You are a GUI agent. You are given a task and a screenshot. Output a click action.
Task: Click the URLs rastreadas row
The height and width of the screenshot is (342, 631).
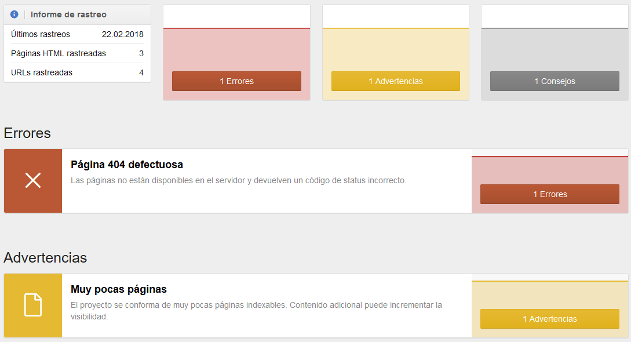(x=77, y=73)
